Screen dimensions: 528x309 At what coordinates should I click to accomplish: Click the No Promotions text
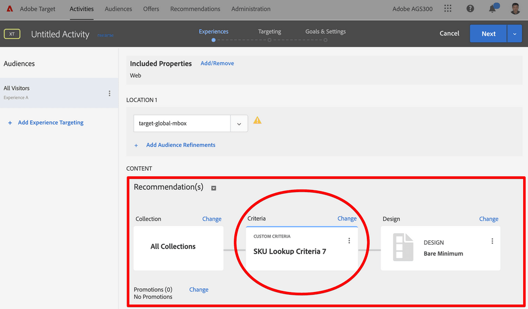(x=153, y=297)
